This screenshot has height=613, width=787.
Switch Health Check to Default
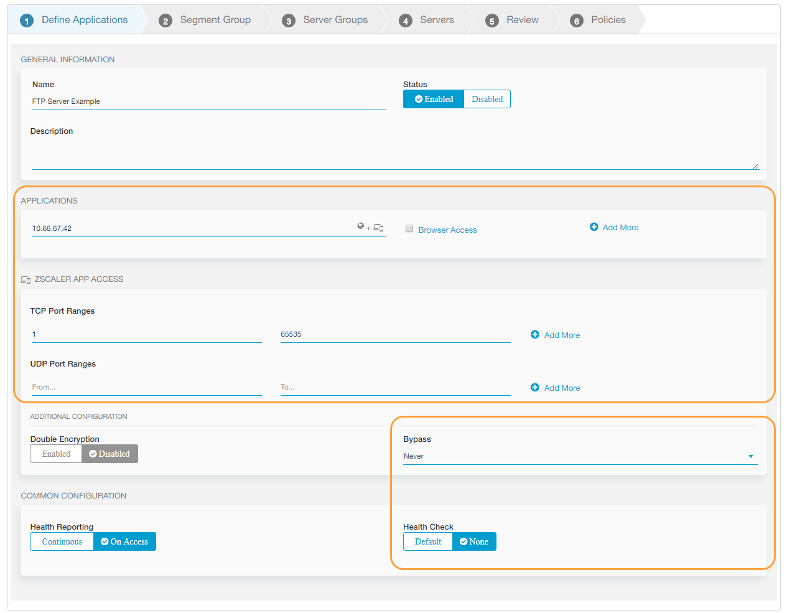point(428,541)
